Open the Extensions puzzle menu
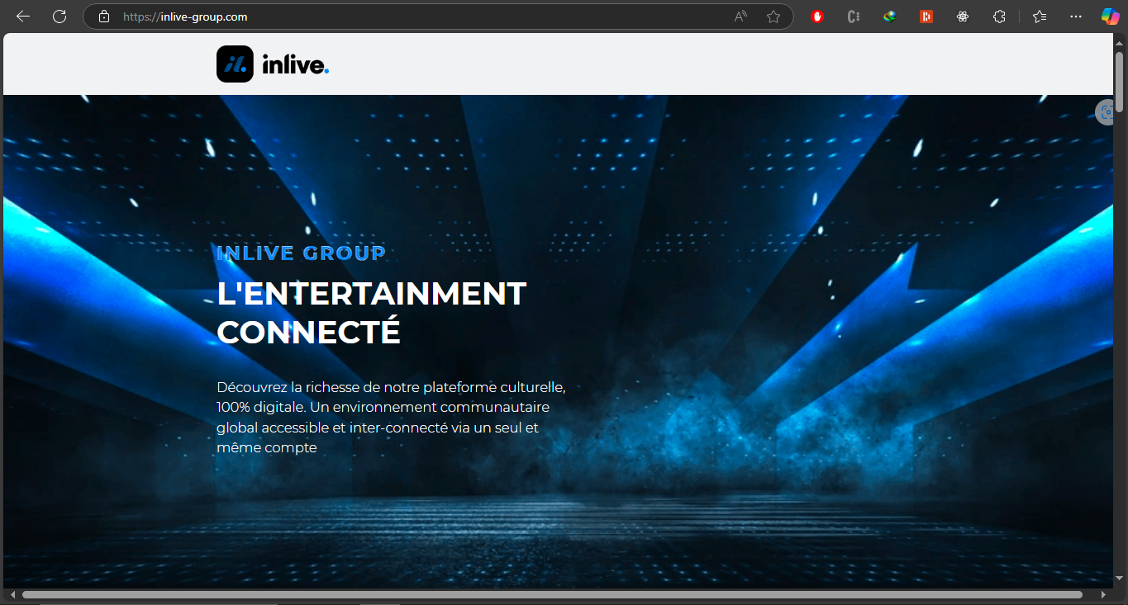This screenshot has height=605, width=1128. [x=999, y=17]
